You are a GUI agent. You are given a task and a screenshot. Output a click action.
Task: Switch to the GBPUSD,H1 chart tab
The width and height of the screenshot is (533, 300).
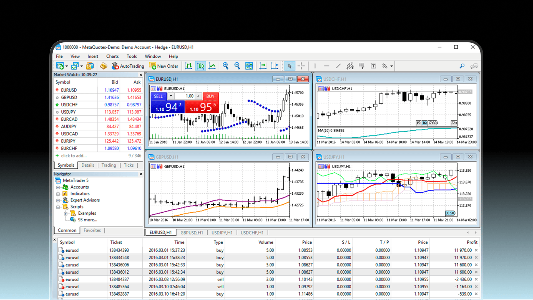point(192,233)
